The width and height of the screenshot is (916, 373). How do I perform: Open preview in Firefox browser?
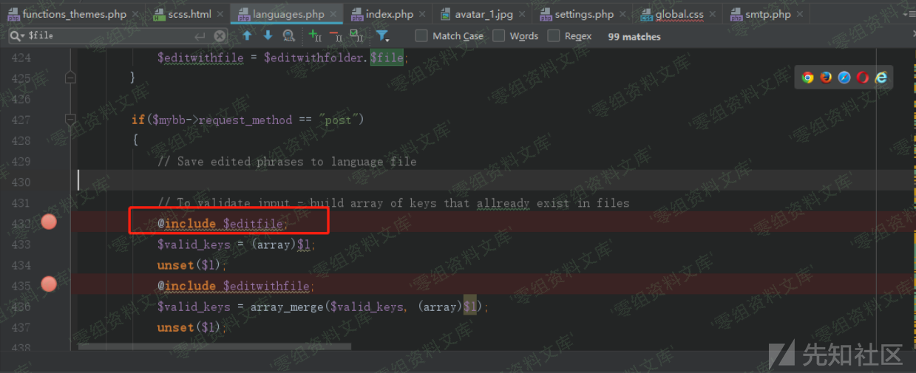(x=826, y=78)
